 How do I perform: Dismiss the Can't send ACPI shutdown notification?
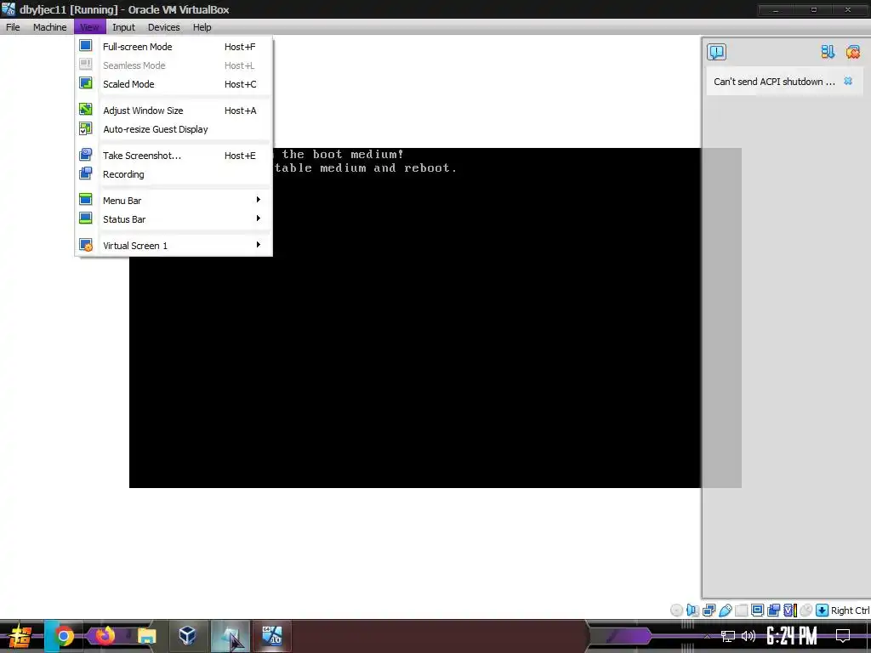[x=848, y=81]
